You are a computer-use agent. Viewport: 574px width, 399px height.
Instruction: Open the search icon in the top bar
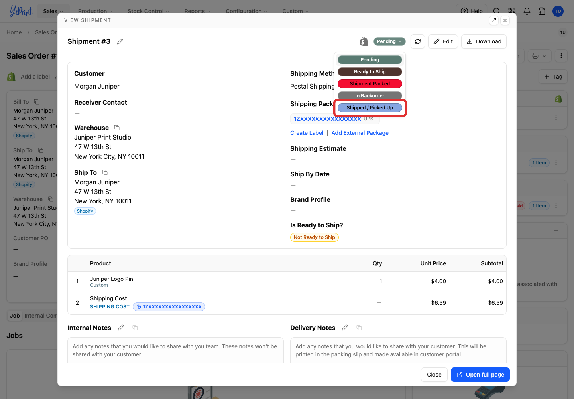(496, 11)
